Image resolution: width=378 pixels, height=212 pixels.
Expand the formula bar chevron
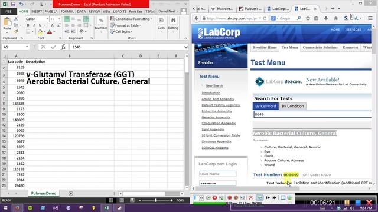[x=186, y=47]
